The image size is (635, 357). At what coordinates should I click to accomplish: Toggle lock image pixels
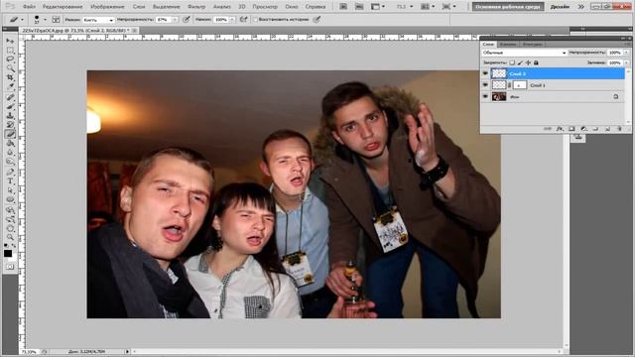click(x=520, y=62)
